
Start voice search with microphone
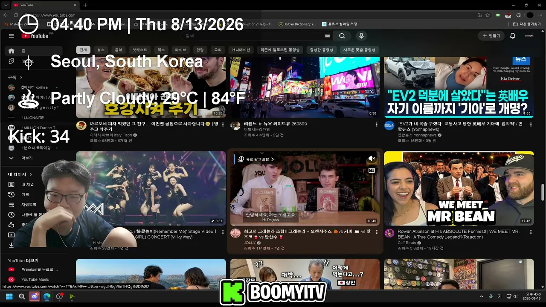(x=361, y=36)
